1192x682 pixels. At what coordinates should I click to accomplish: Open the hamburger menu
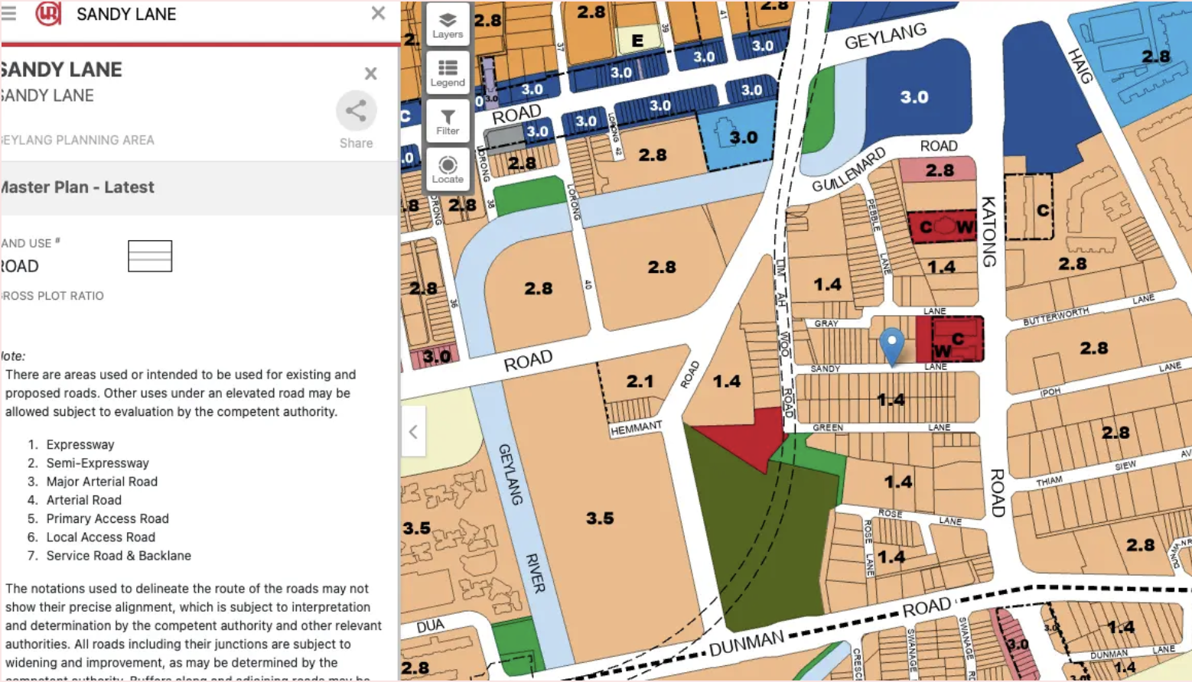9,14
